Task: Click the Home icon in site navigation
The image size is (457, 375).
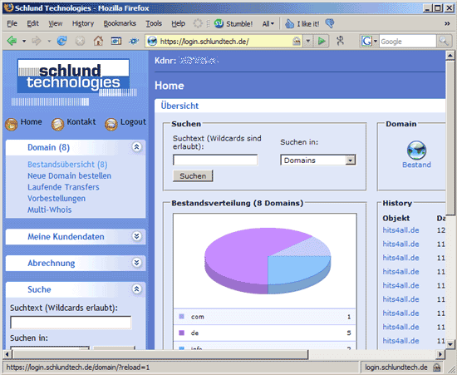Action: [11, 124]
